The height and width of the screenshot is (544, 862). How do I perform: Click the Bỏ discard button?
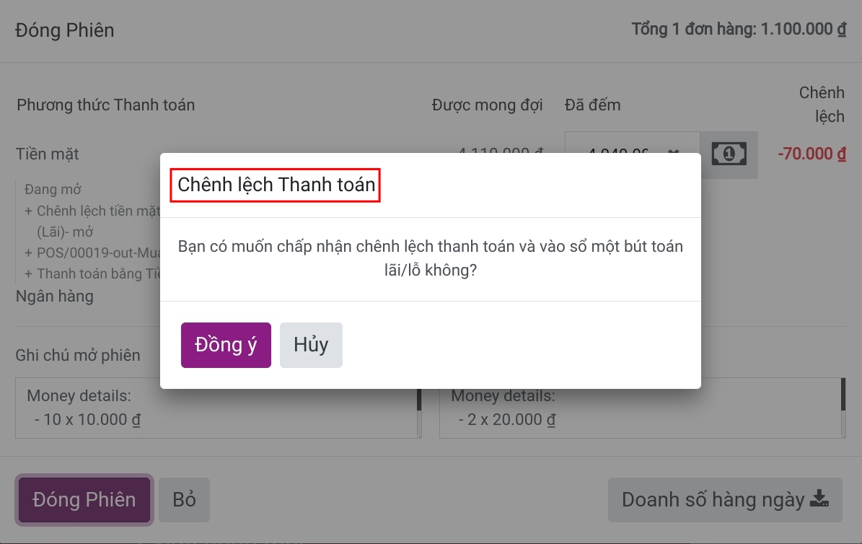click(185, 499)
